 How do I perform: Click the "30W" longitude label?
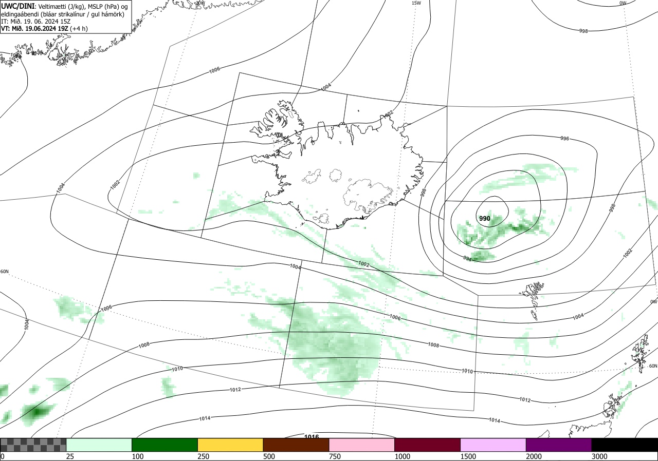200,3
